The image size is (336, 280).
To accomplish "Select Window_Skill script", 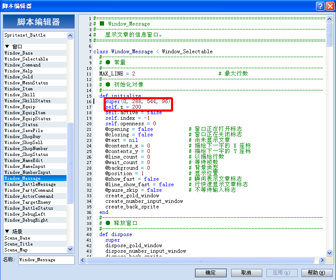I will coord(35,95).
